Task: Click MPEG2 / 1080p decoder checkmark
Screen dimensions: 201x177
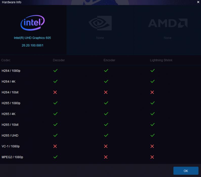Action: point(55,157)
